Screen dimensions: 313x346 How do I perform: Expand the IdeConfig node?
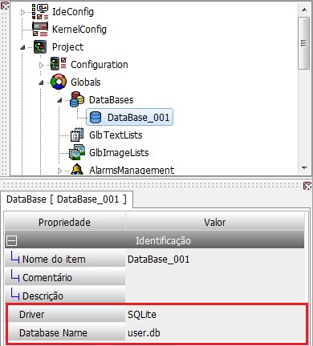click(22, 12)
